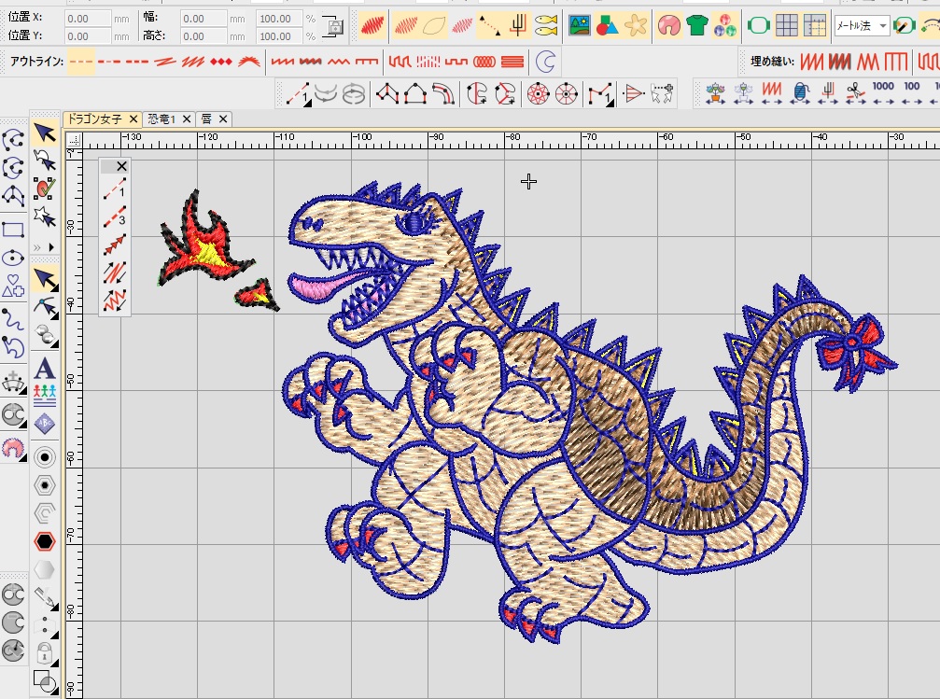Choose the jagged zigzag stitch in palette
Image resolution: width=940 pixels, height=699 pixels.
point(115,300)
